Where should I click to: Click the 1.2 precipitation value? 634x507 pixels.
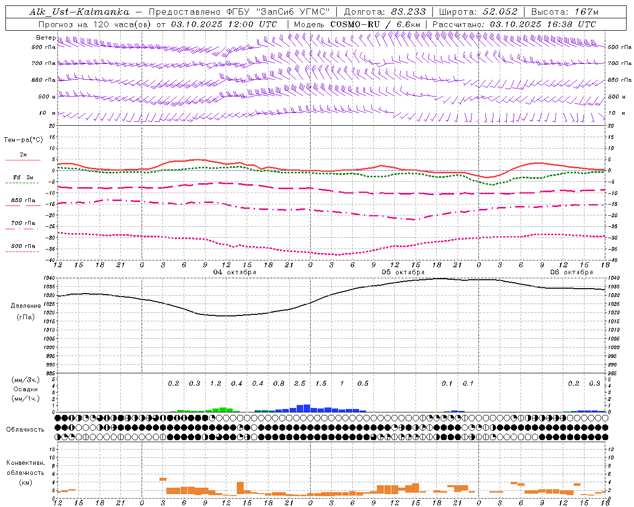coord(215,384)
